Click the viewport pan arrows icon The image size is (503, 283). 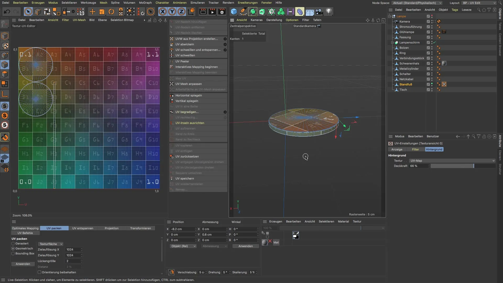point(368,20)
